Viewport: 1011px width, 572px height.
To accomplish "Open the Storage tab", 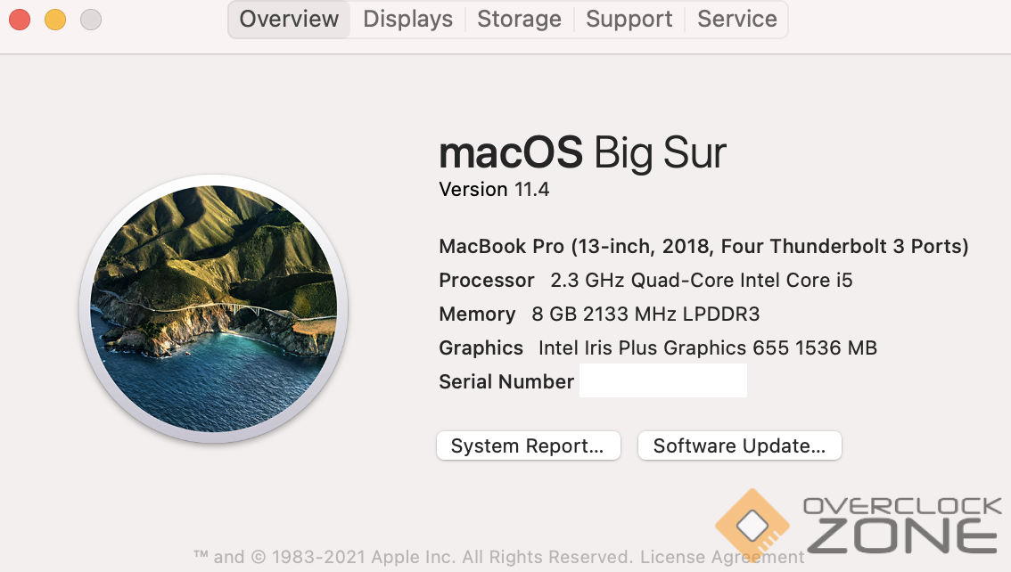I will [519, 20].
